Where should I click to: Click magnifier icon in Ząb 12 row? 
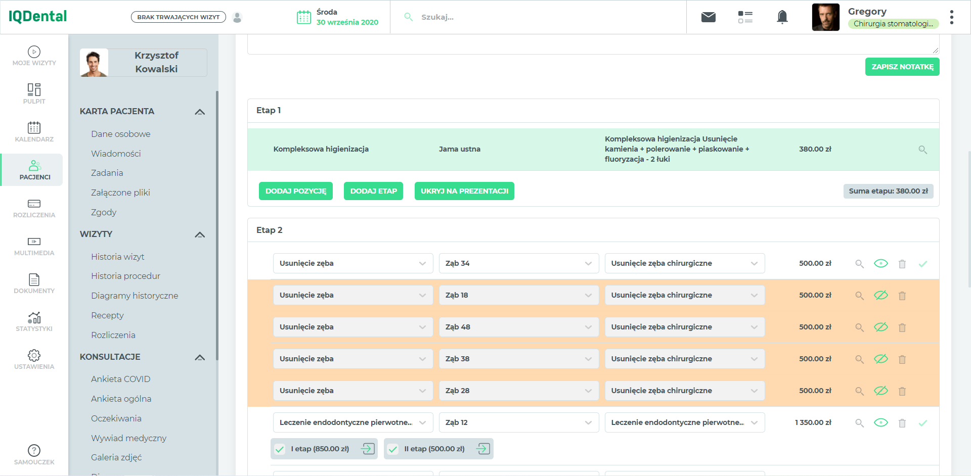tap(859, 423)
